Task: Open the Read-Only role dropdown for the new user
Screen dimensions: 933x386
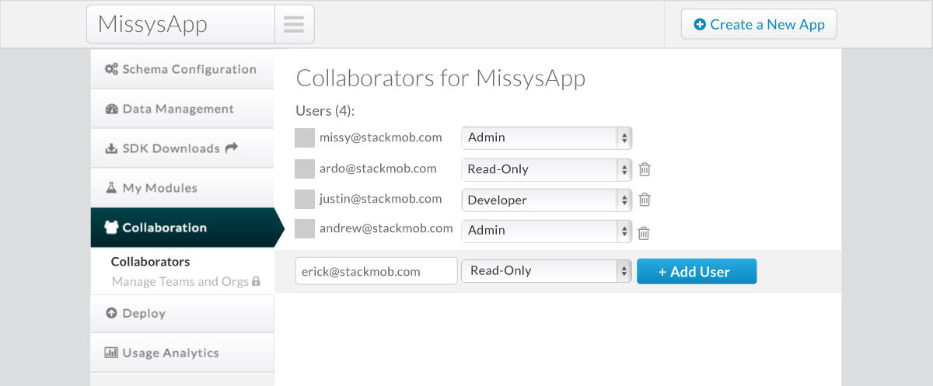Action: pyautogui.click(x=547, y=271)
